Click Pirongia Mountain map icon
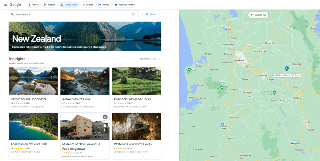Viewport: 320px width, 161px height. point(221,88)
